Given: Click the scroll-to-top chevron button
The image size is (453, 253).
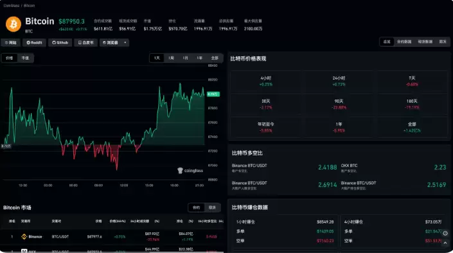Looking at the screenshot, I should pos(445,243).
